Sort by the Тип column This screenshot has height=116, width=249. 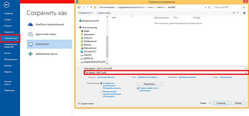(176, 18)
